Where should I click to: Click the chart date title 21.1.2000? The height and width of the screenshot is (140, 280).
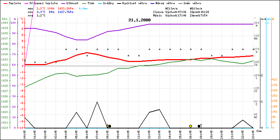pyautogui.click(x=139, y=20)
